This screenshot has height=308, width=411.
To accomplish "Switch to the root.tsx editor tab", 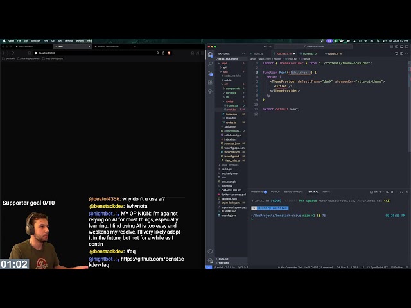I will coord(284,53).
